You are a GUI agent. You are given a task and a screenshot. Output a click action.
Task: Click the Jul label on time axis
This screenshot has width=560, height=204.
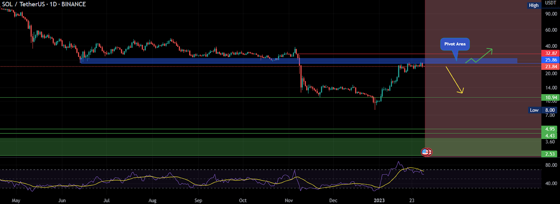[x=106, y=201]
